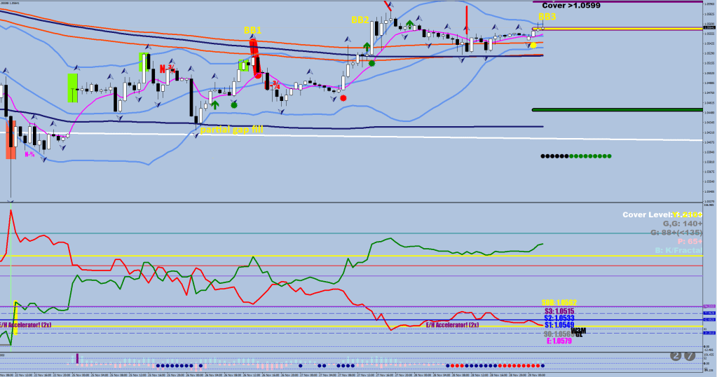The height and width of the screenshot is (377, 717).
Task: Click the yellow dot marker below BB3
Action: [x=533, y=46]
